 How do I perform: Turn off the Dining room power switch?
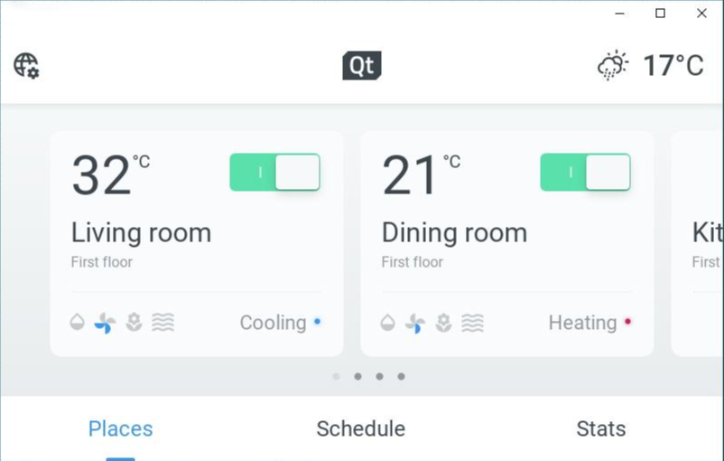click(x=586, y=172)
